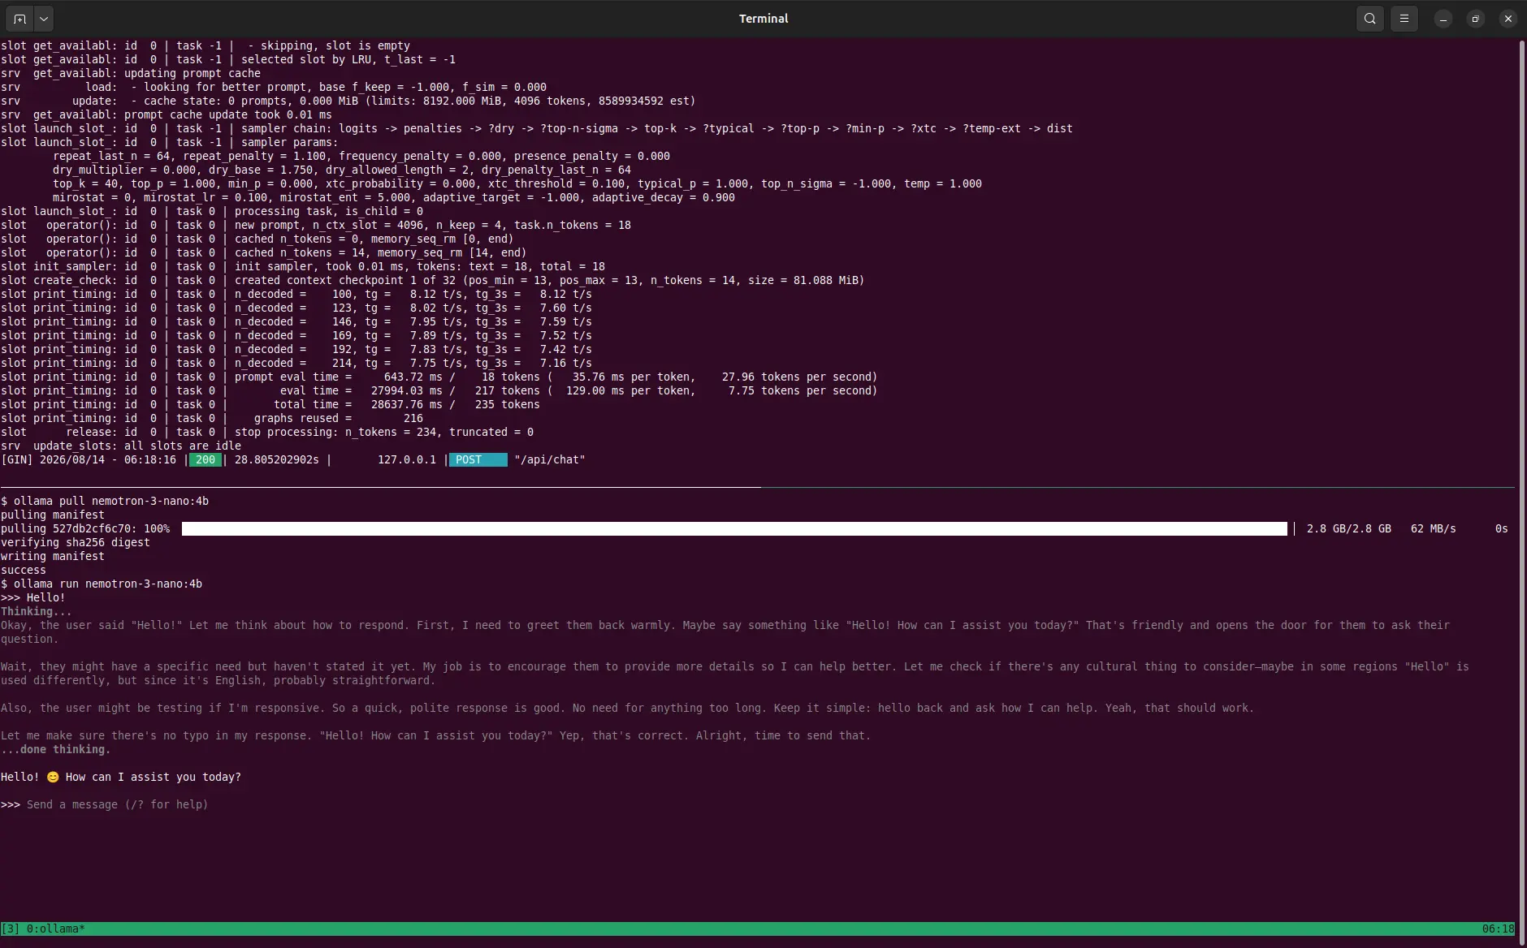
Task: Open a new terminal tab
Action: [x=19, y=19]
